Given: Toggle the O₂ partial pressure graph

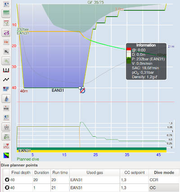Looking at the screenshot, I should (x=6, y=61).
